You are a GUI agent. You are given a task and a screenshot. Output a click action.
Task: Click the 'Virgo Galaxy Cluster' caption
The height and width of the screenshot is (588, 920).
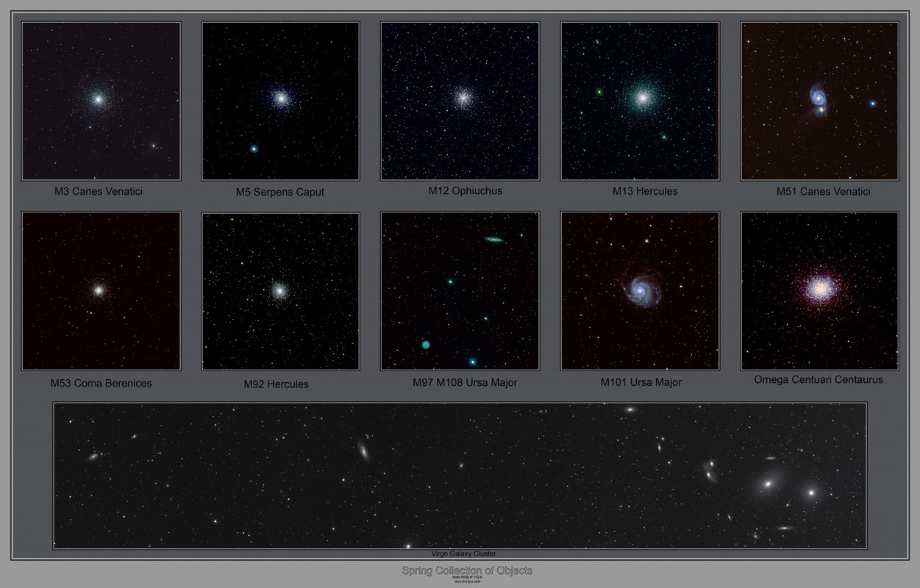pos(463,553)
